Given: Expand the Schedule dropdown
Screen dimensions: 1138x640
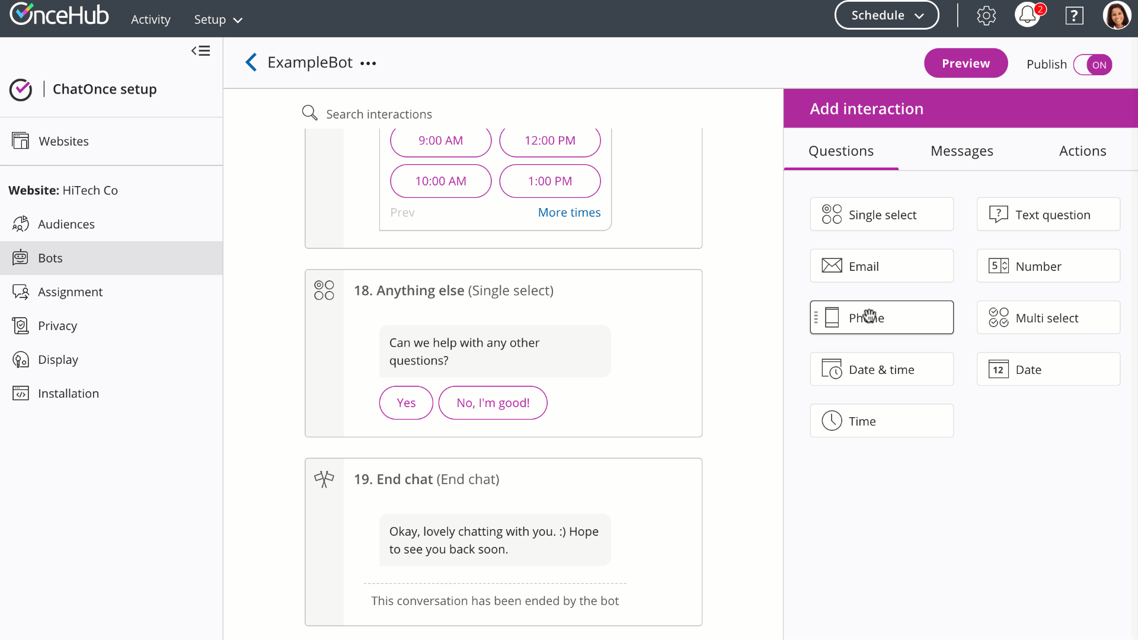Looking at the screenshot, I should pyautogui.click(x=887, y=15).
